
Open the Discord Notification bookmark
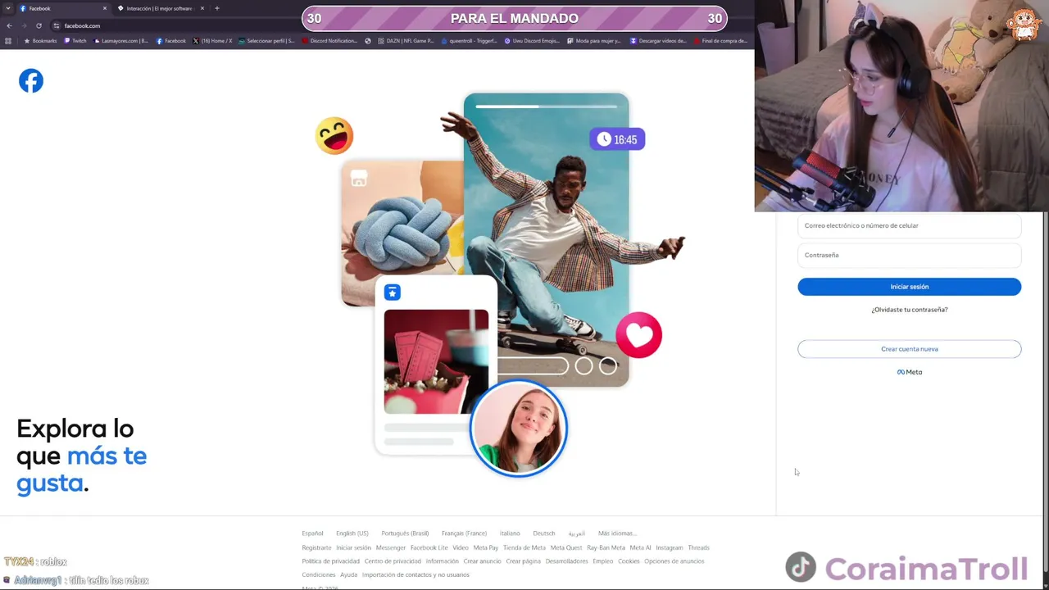[x=329, y=41]
